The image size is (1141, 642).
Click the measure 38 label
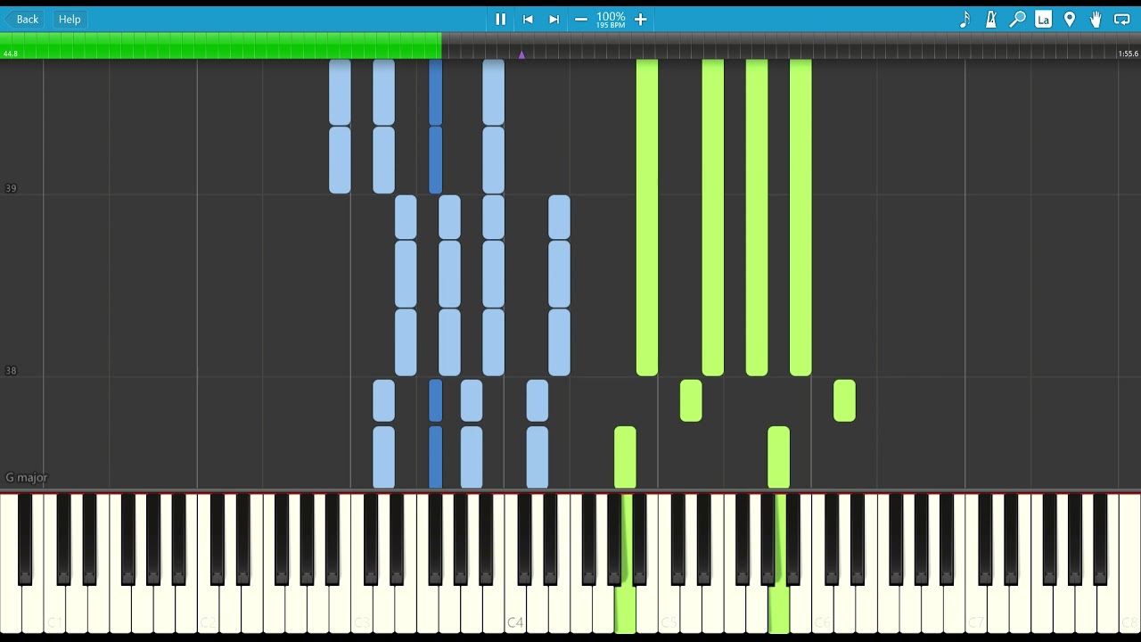click(11, 370)
